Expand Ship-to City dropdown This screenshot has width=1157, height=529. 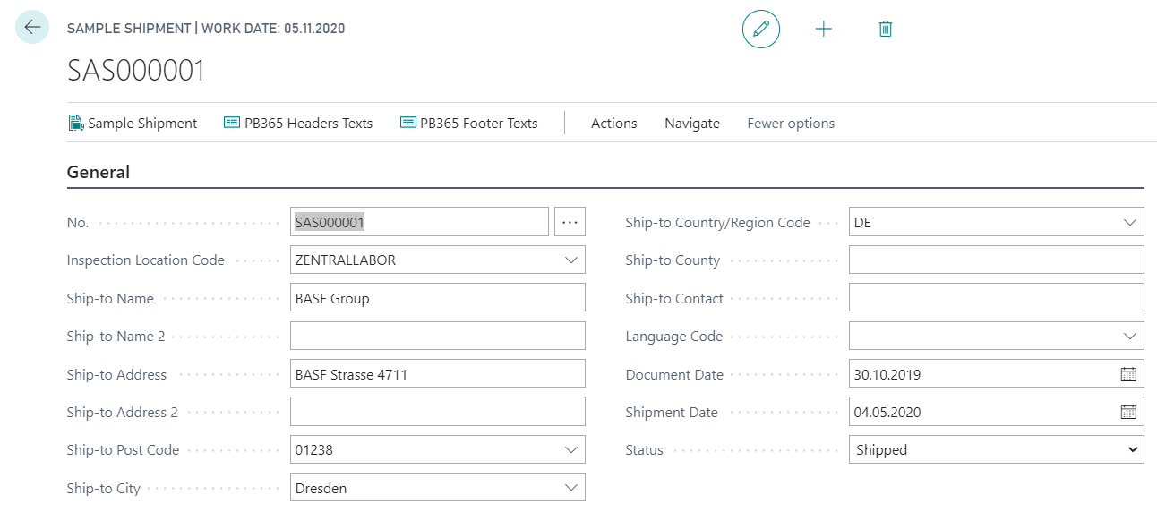[x=571, y=488]
